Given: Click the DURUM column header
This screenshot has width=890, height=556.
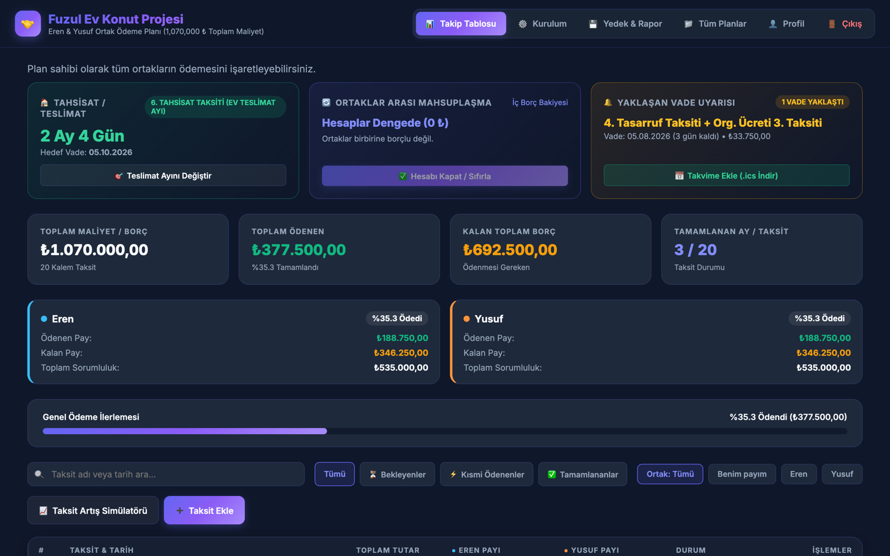Looking at the screenshot, I should pyautogui.click(x=691, y=550).
